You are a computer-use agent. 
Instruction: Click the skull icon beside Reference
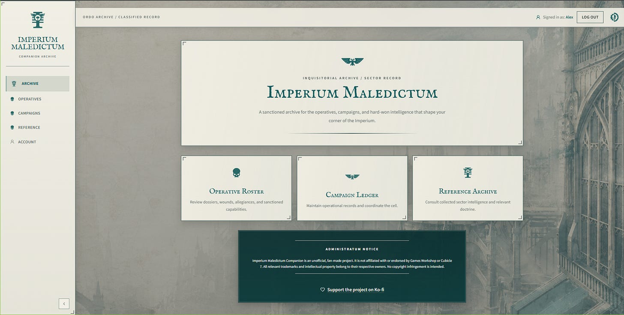[12, 127]
